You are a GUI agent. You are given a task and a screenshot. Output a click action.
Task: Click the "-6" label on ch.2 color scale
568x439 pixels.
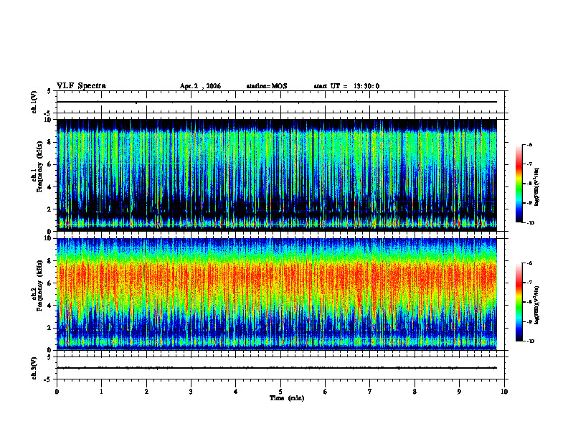coord(529,263)
